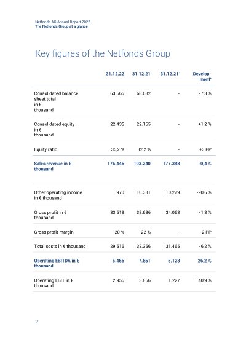This screenshot has height=348, width=246.
Task: Select the 176.446 sales revenue figure
Action: point(116,164)
